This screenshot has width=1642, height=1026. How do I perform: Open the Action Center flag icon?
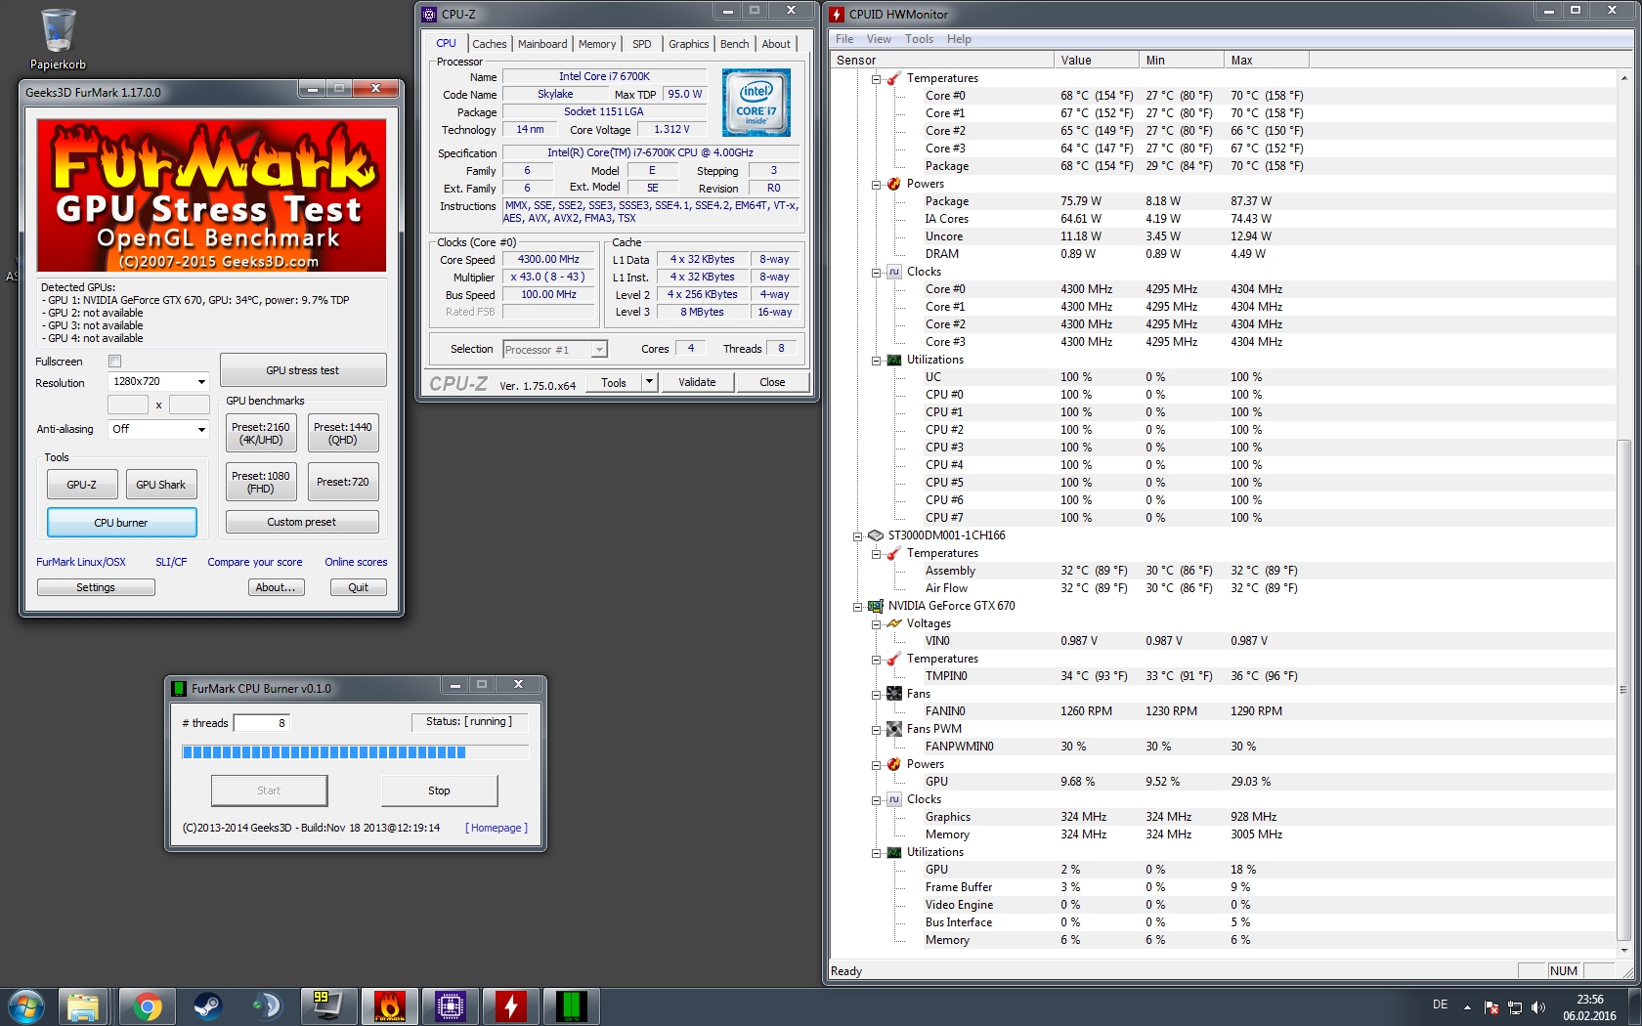point(1491,1007)
